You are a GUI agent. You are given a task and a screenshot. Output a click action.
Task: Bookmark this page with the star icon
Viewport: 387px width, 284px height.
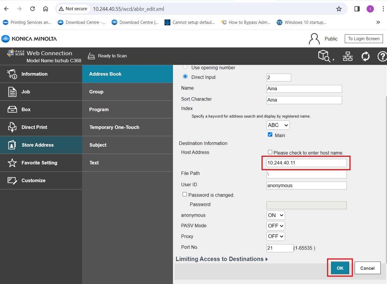pyautogui.click(x=339, y=9)
